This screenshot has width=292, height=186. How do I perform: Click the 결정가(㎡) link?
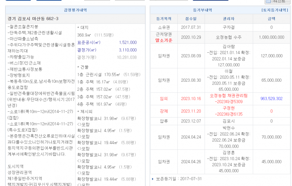(x=87, y=50)
